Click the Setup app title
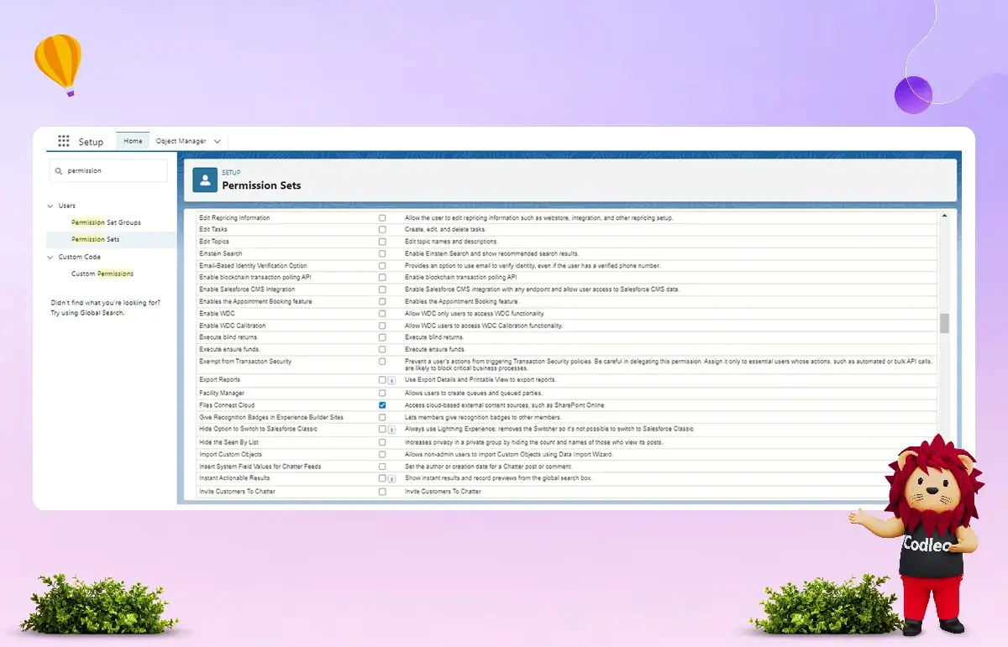This screenshot has height=647, width=1008. coord(91,142)
